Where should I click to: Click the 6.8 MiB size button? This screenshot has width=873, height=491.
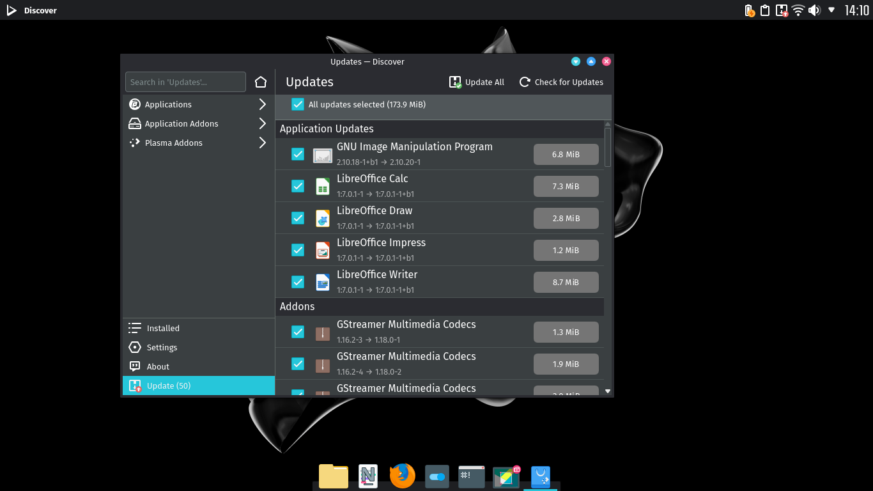(x=566, y=155)
